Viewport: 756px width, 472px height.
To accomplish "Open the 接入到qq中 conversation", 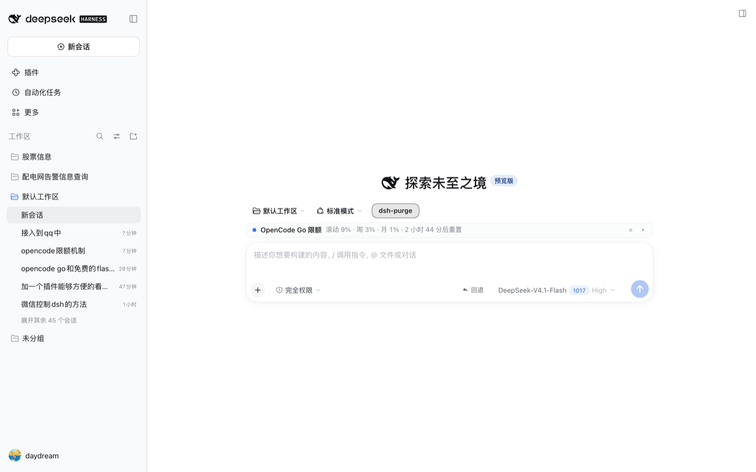I will point(74,233).
